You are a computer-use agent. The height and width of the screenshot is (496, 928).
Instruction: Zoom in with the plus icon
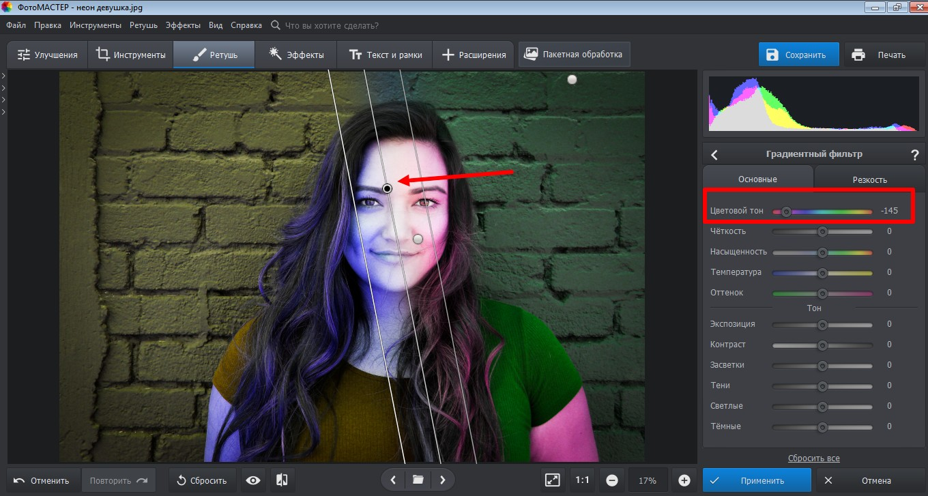click(x=684, y=480)
